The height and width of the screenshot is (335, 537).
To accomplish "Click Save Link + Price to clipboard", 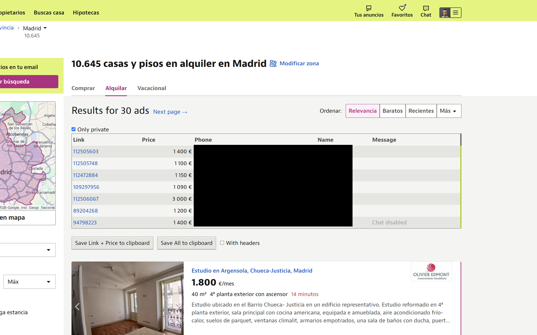I will click(112, 243).
